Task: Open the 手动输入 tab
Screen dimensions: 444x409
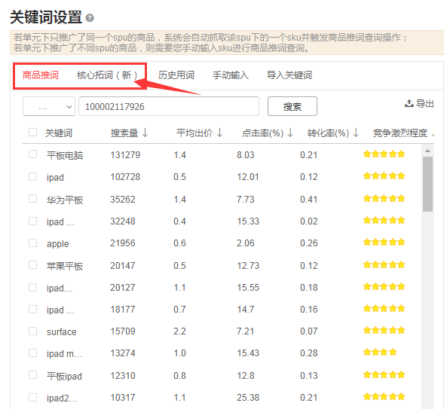Action: click(231, 75)
